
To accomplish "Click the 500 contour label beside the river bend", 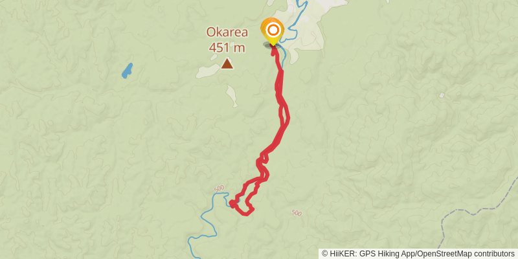I will tap(219, 188).
